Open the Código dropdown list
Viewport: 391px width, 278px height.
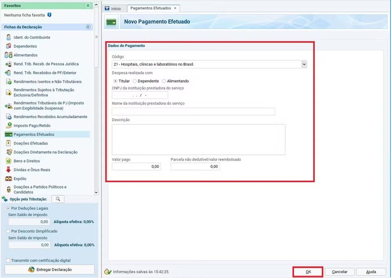(x=304, y=64)
